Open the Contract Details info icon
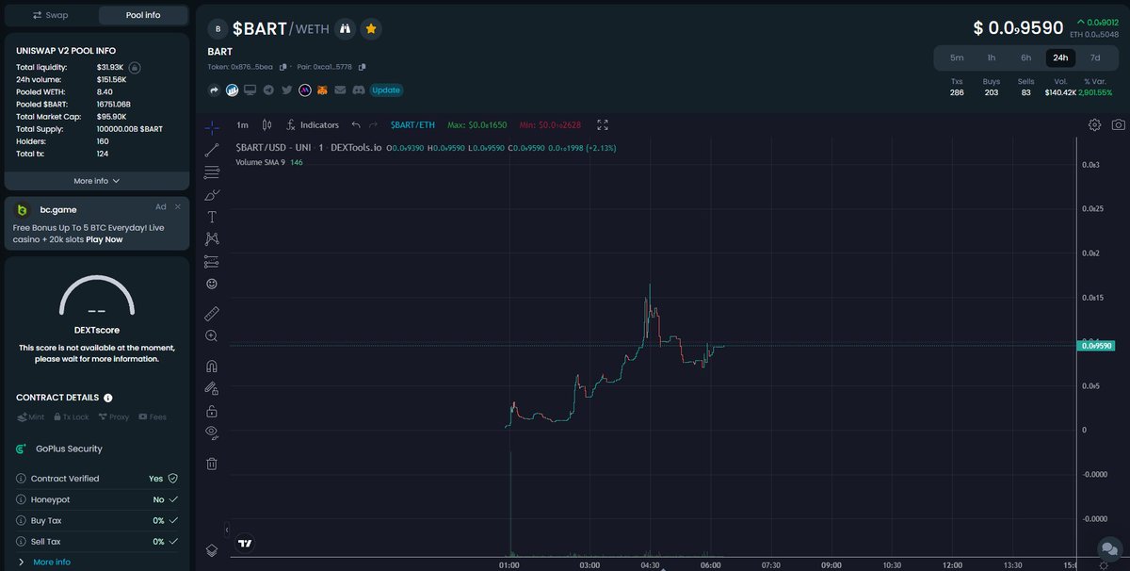Screen dimensions: 1130x571 pyautogui.click(x=108, y=398)
